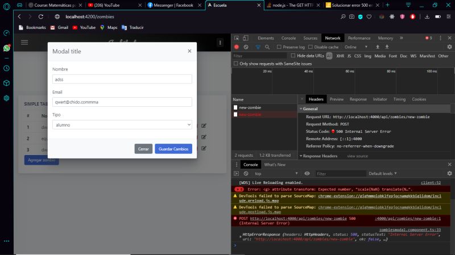The width and height of the screenshot is (455, 255).
Task: Open console settings gear
Action: coord(449,173)
